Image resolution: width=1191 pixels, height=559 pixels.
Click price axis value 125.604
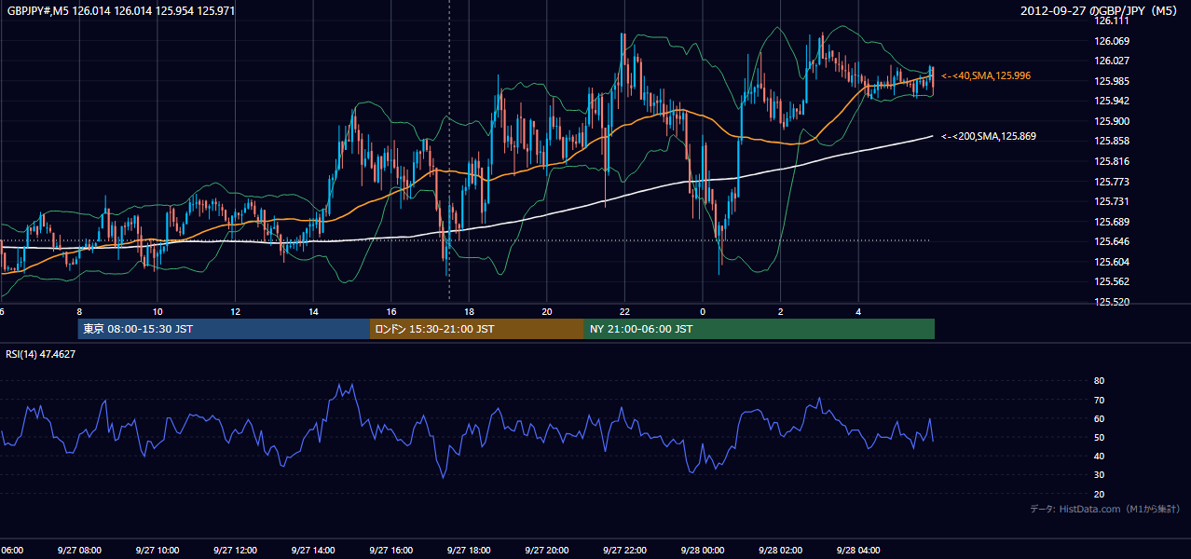click(x=1111, y=262)
